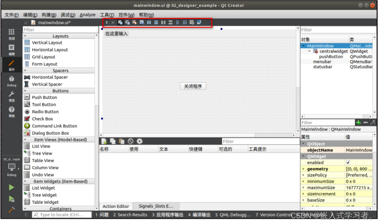Open the Design mode pencil icon

click(12, 65)
